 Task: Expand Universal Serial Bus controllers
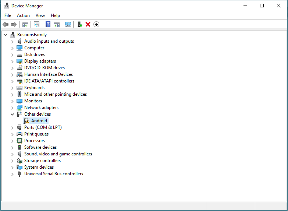pyautogui.click(x=12, y=174)
